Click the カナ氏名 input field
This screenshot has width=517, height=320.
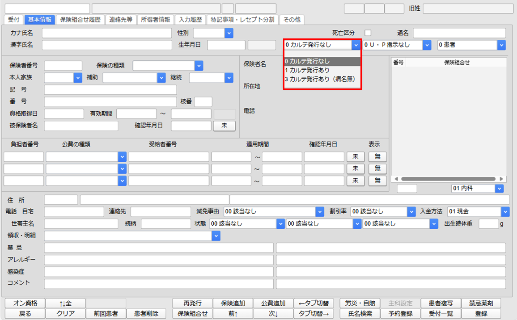click(x=107, y=33)
